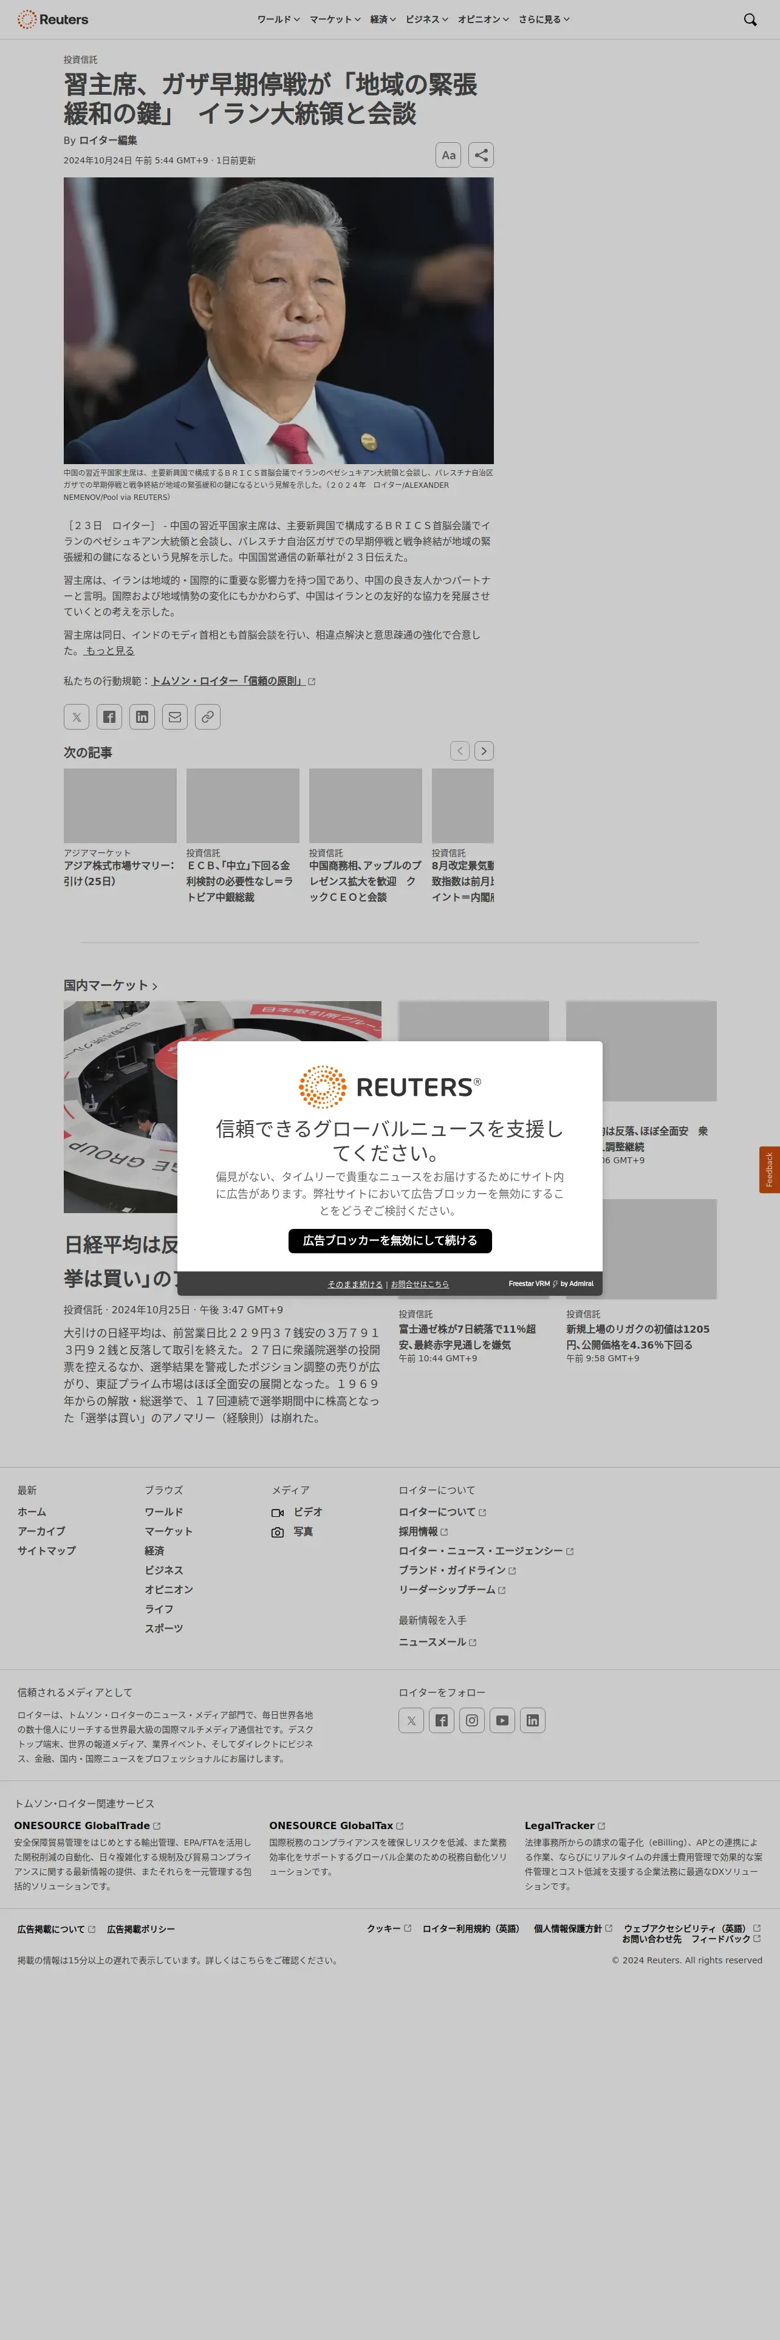780x2340 pixels.
Task: Follow Reuters on Instagram in footer
Action: pos(472,1720)
